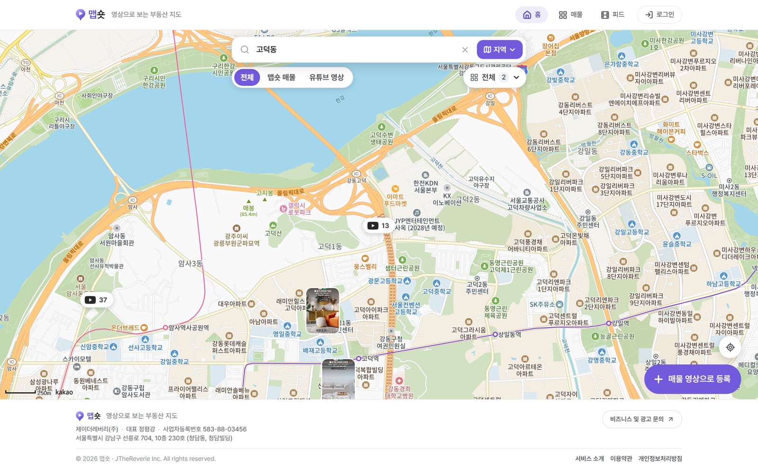Image resolution: width=758 pixels, height=474 pixels.
Task: Click the 뭉스벨리 place marker icon
Action: pyautogui.click(x=365, y=258)
